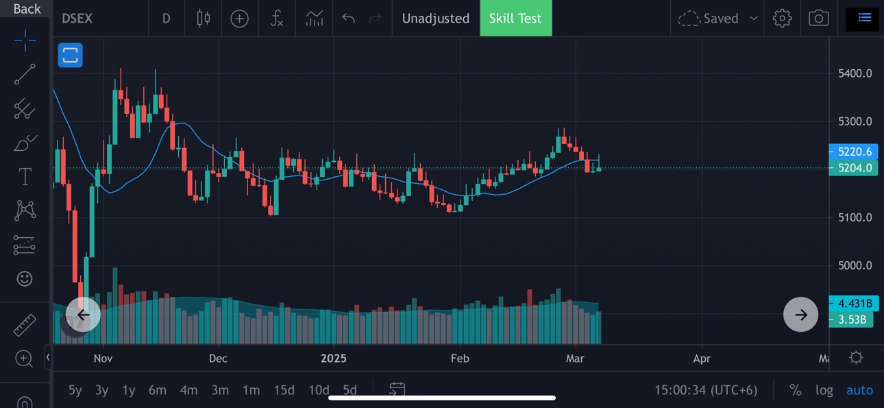884x408 pixels.
Task: Select the ruler measure tool
Action: (25, 325)
